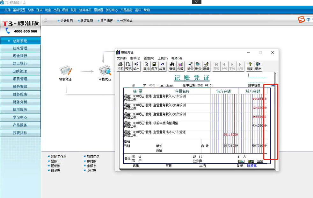Click the 打印 print toolbar icon
Viewport: 313px width, 198px height.
point(120,67)
